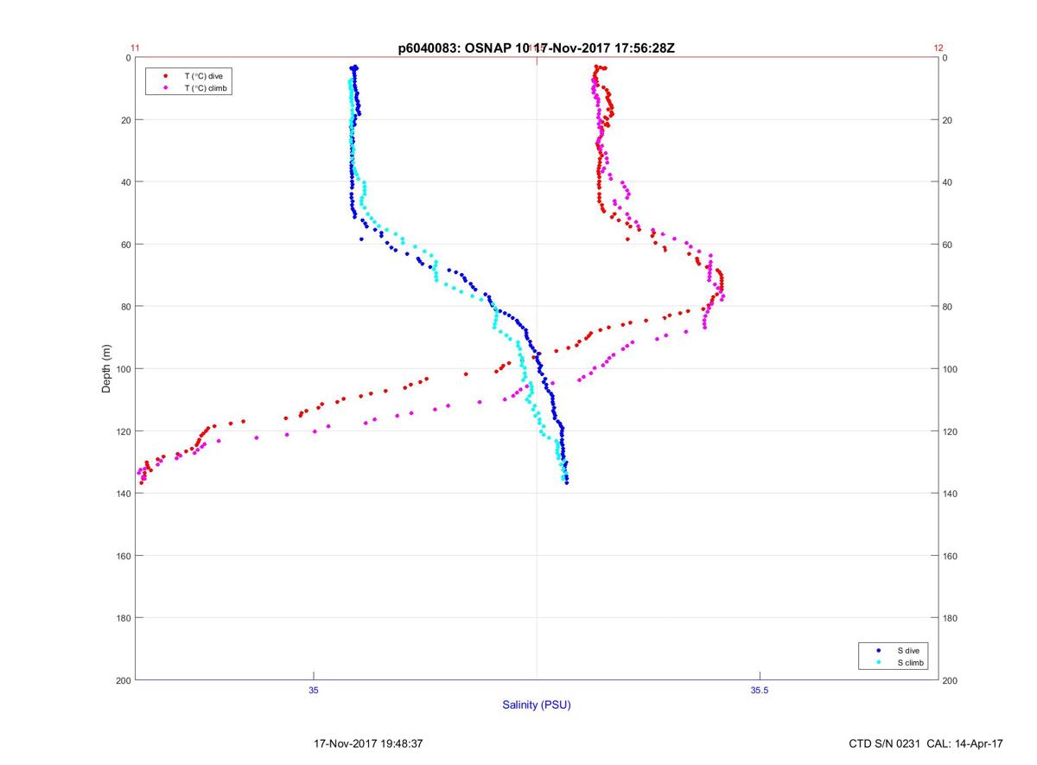
Task: Click '140' on the right depth axis
Action: (x=950, y=494)
